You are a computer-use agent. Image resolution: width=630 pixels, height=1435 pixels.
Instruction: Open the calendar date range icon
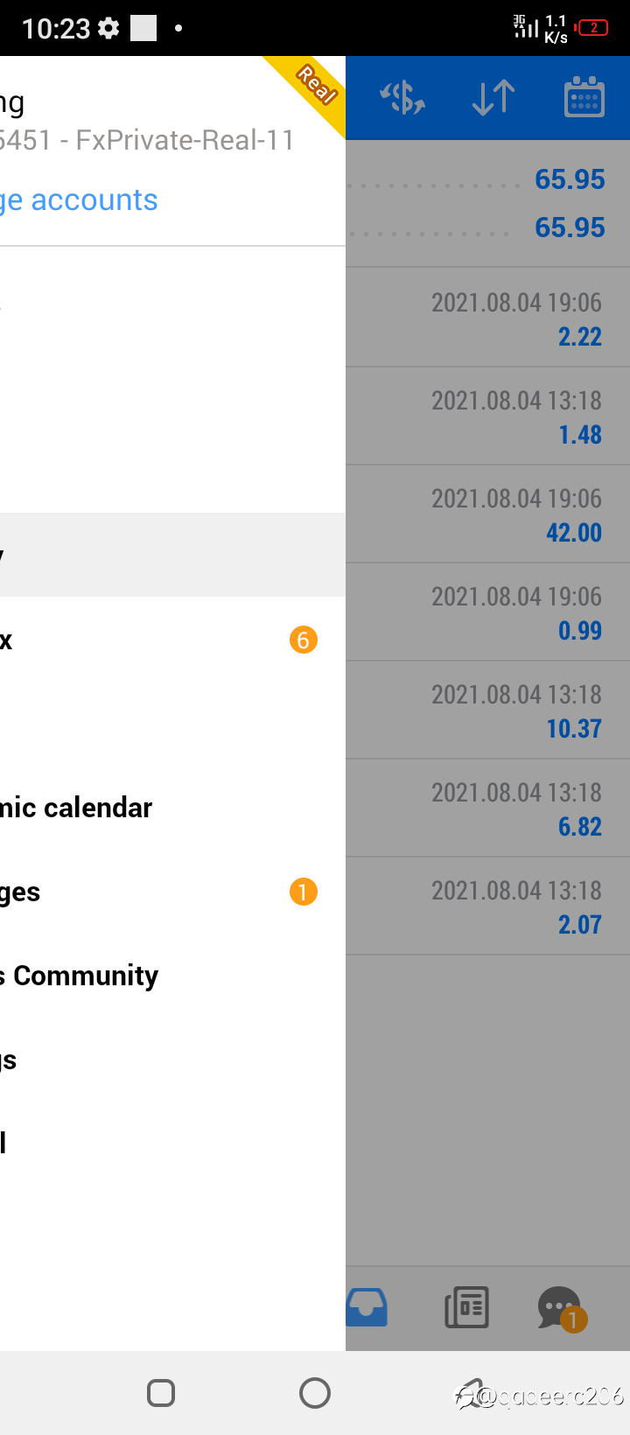click(x=584, y=97)
